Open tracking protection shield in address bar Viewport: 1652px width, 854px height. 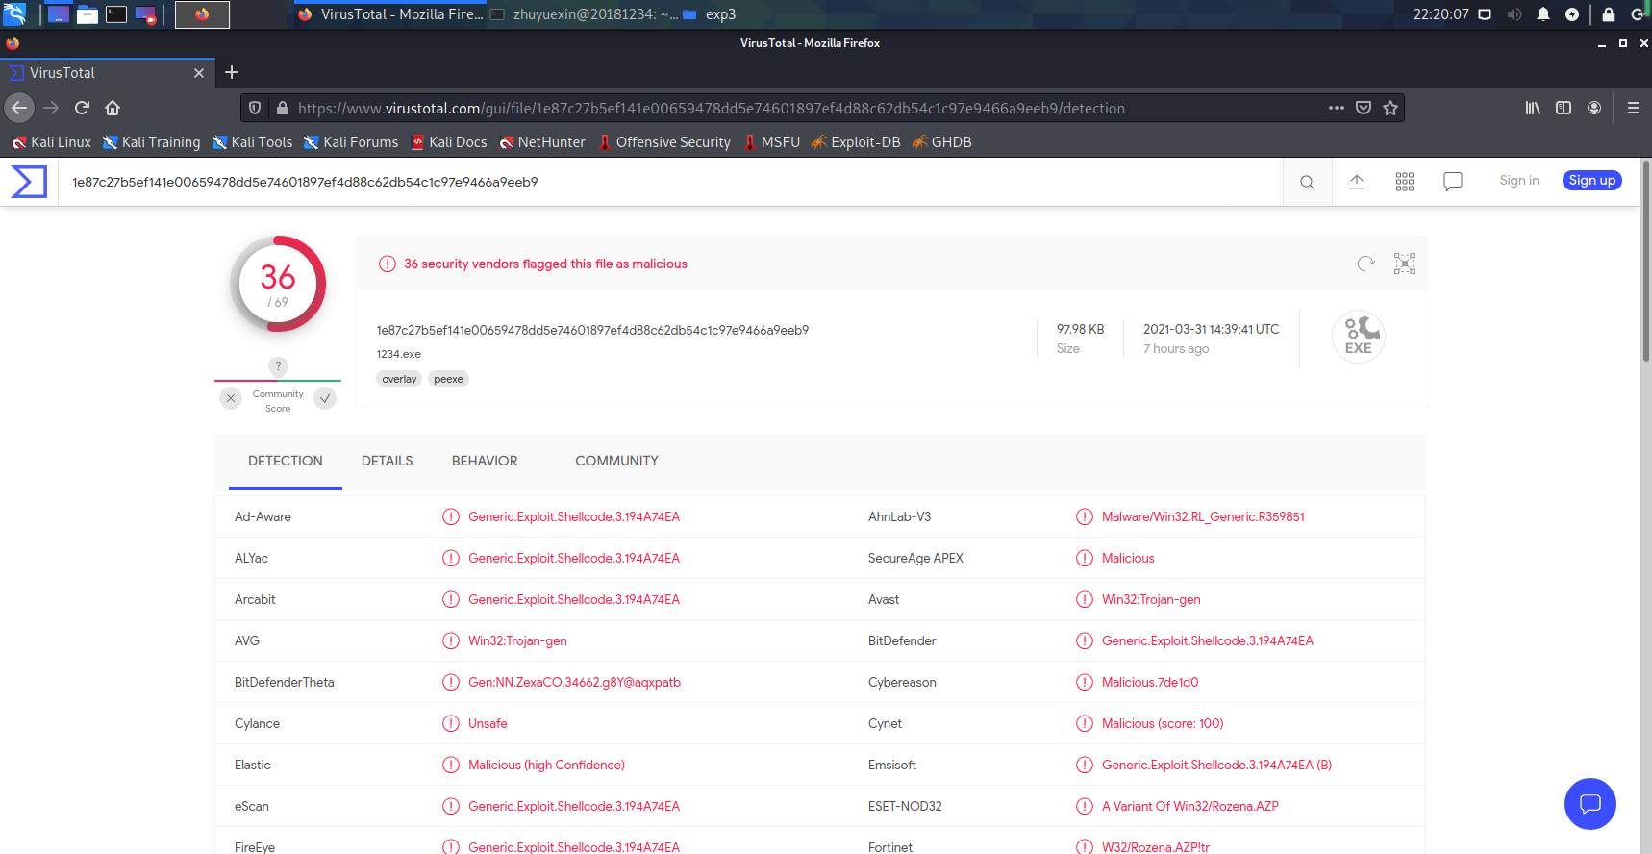click(x=255, y=108)
